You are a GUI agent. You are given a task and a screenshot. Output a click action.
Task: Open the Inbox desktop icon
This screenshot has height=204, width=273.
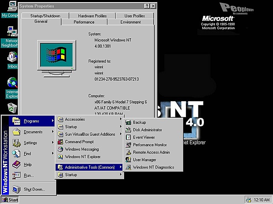click(12, 57)
